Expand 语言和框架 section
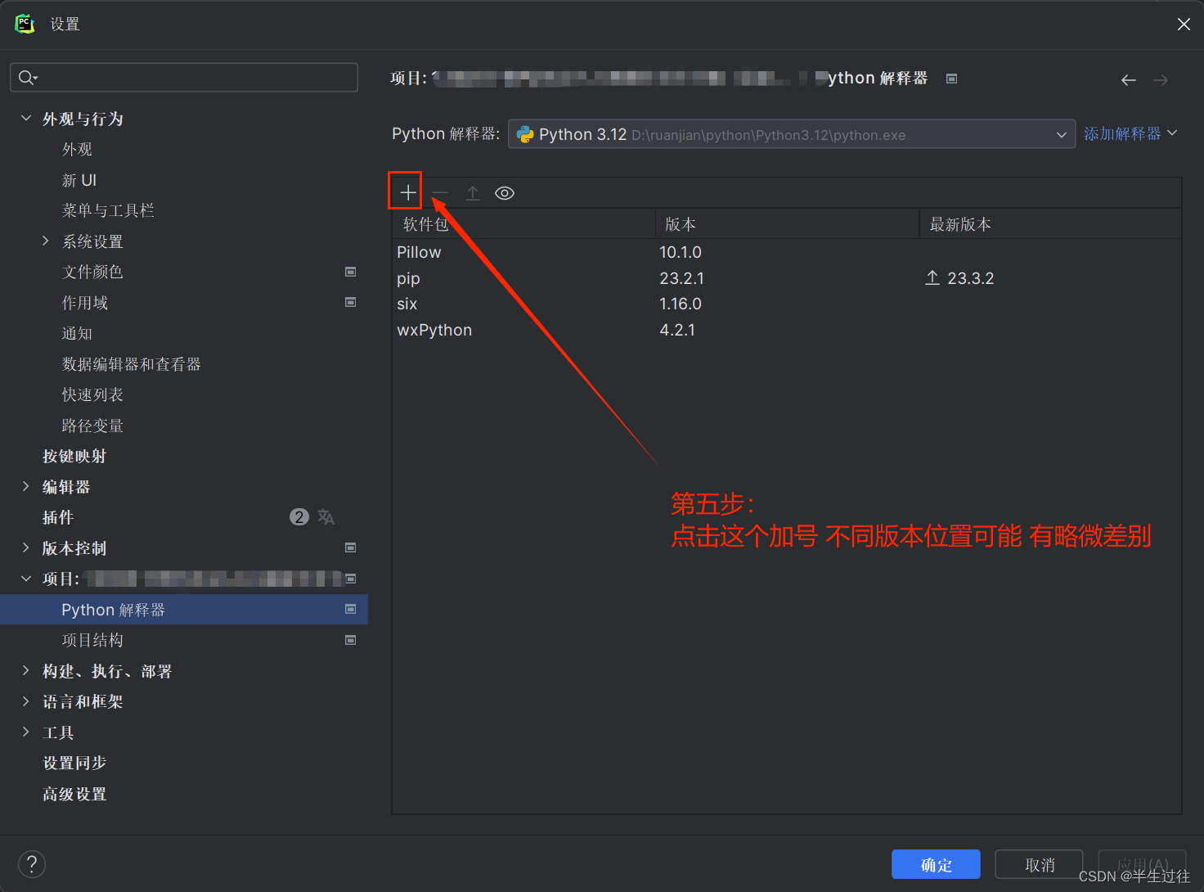Screen dimensions: 1204x892 coord(26,701)
